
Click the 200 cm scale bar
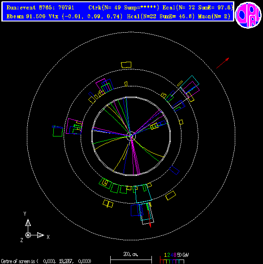pyautogui.click(x=131, y=260)
